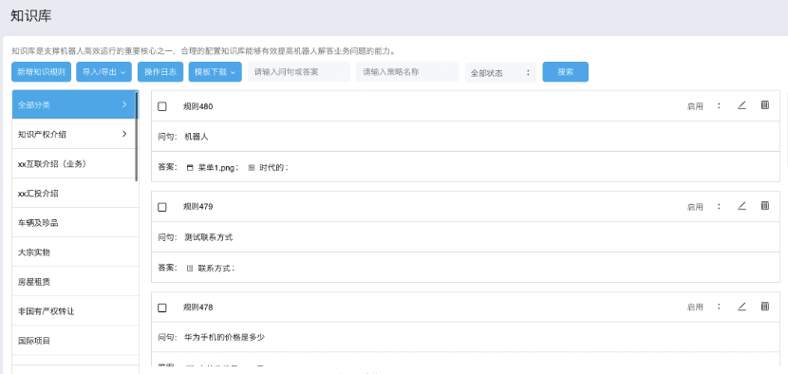
Task: Select the 车辆及珍品 category
Action: pos(74,223)
